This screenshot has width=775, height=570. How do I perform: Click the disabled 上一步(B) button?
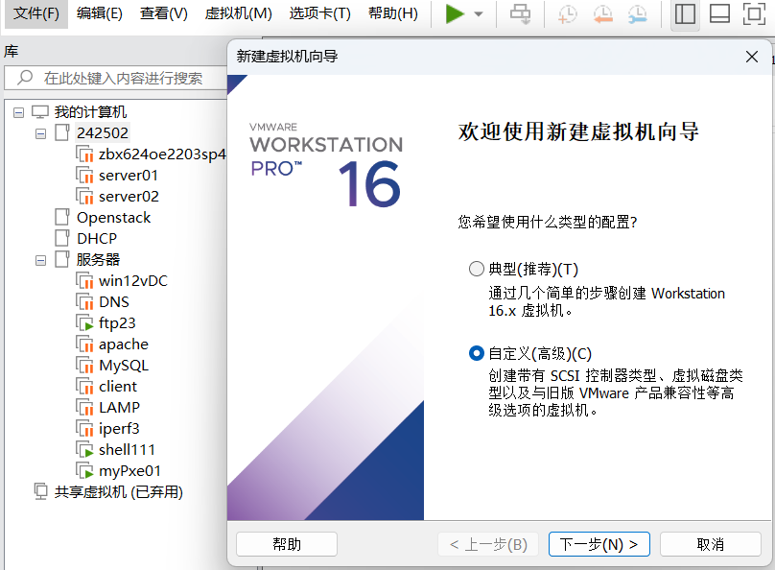click(488, 544)
